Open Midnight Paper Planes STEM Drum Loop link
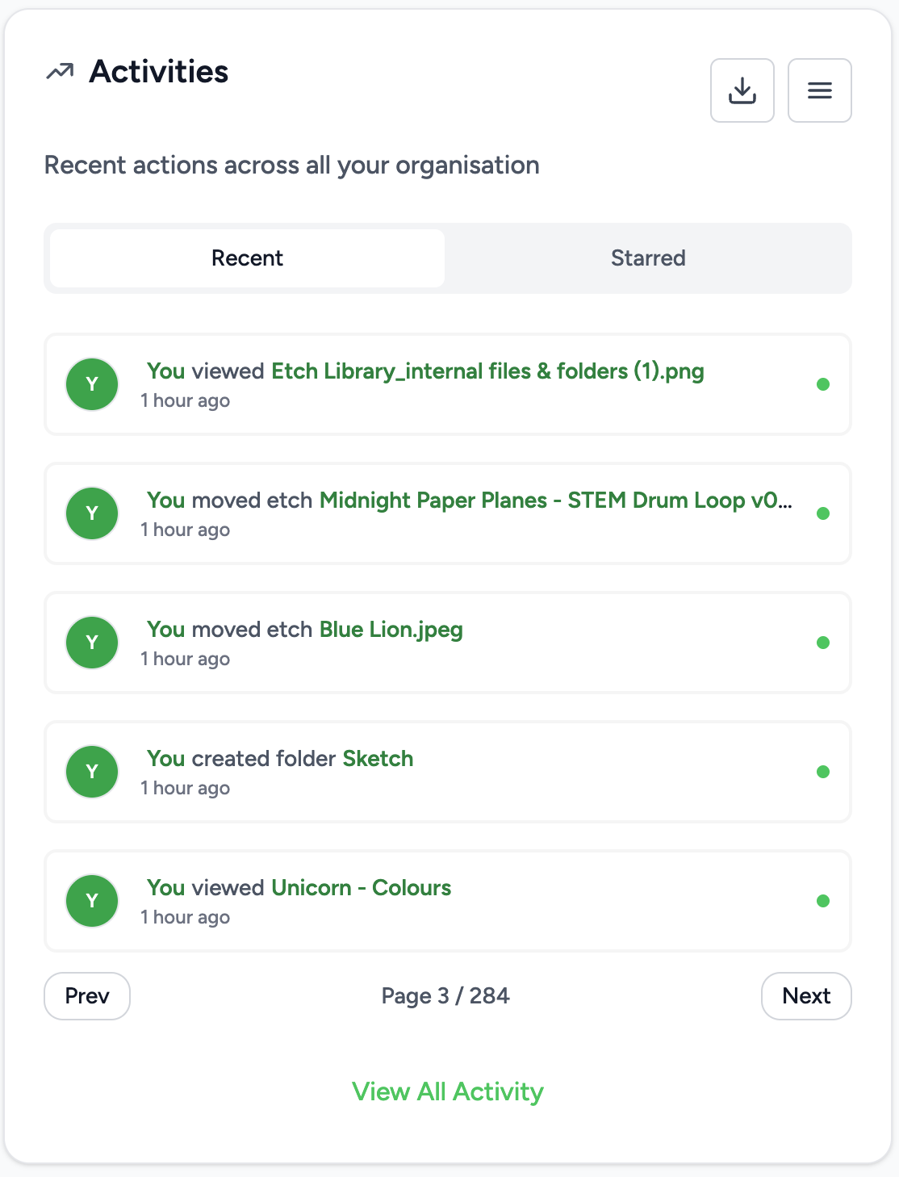Viewport: 899px width, 1177px height. coord(556,501)
